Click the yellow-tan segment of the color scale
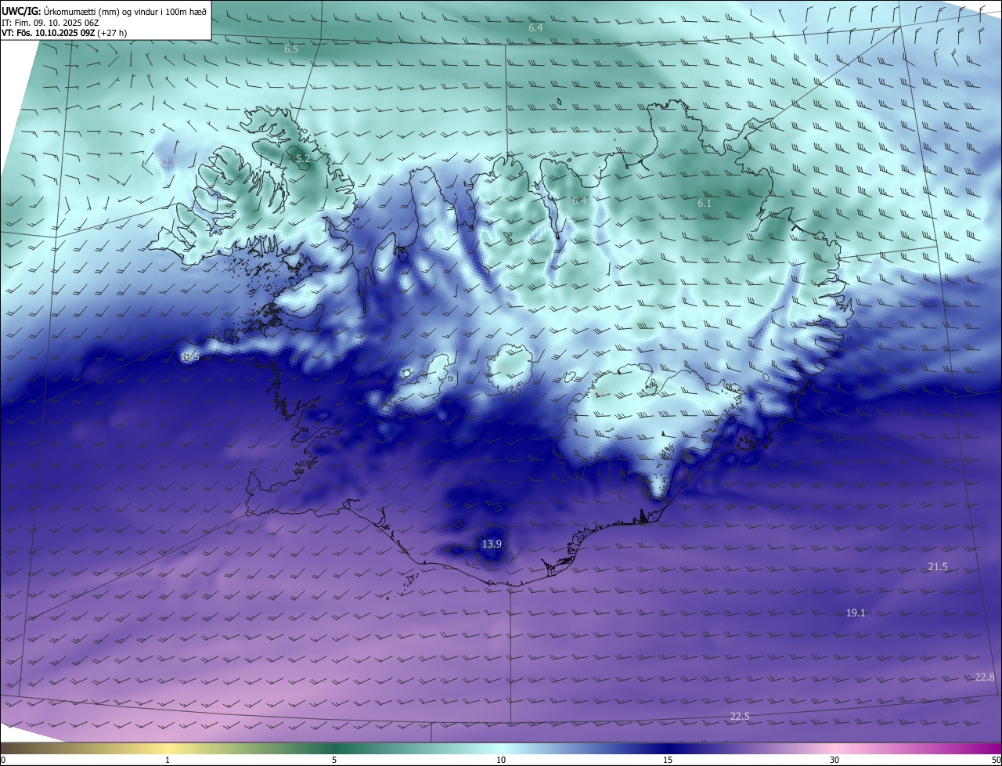Image resolution: width=1002 pixels, height=766 pixels. (x=168, y=749)
